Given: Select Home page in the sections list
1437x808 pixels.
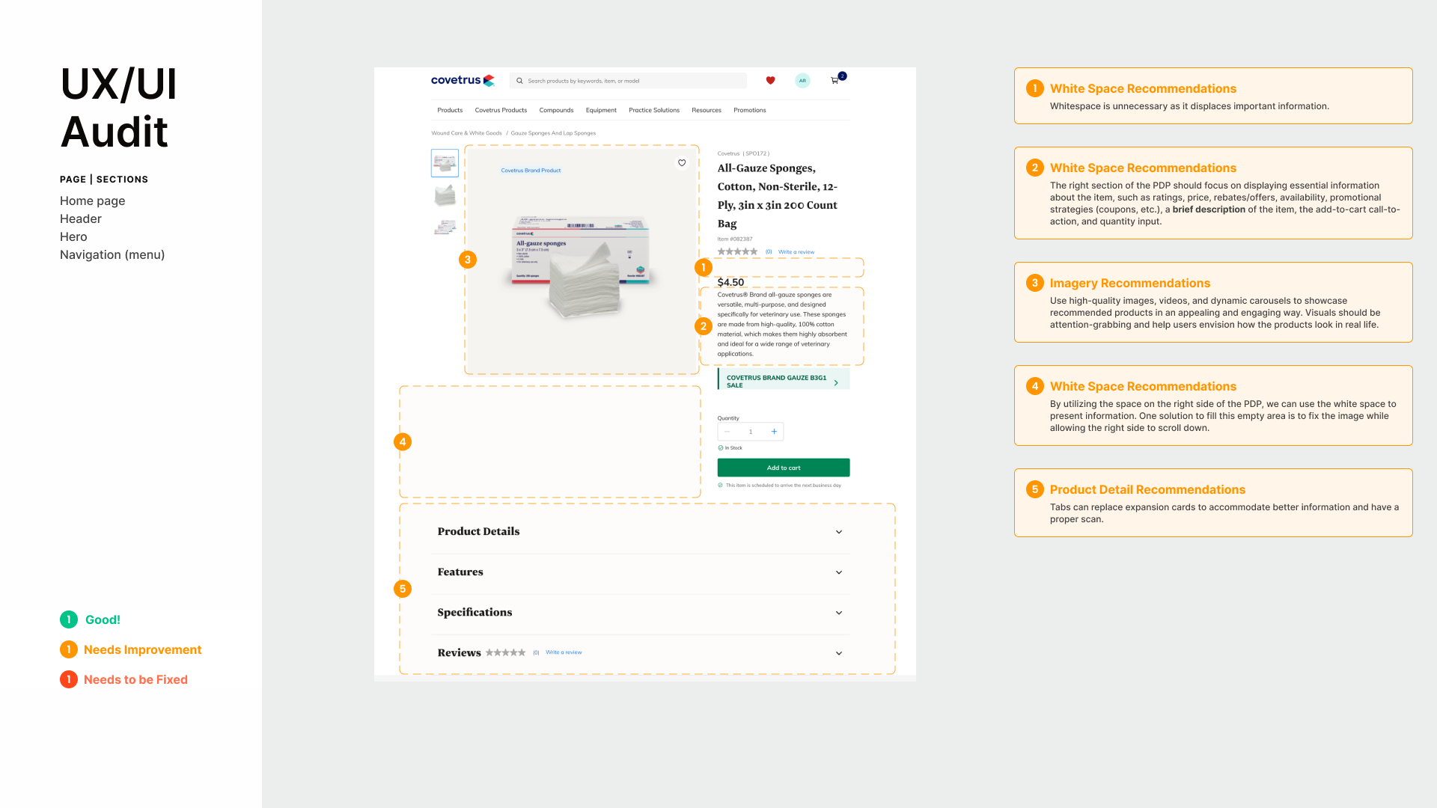Looking at the screenshot, I should point(93,201).
